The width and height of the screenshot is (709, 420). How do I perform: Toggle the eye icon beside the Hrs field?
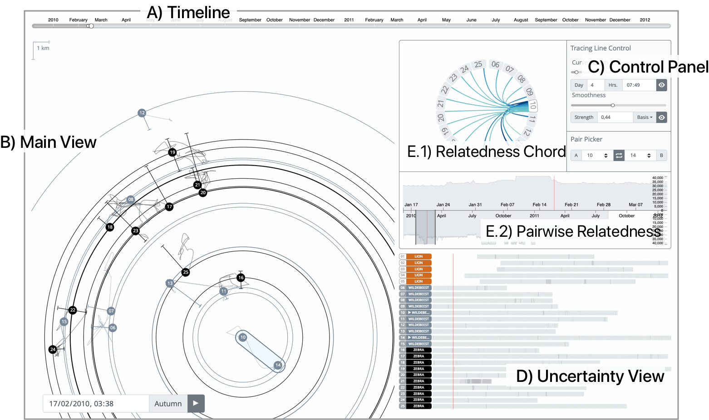pos(662,85)
